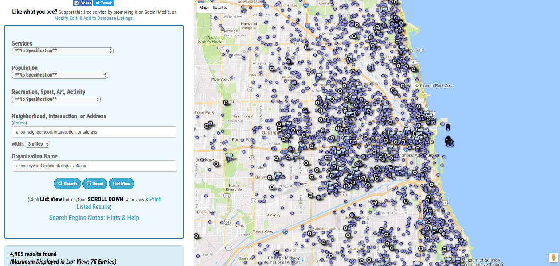This screenshot has height=266, width=560.
Task: Click the Street View pegman icon
Action: tap(553, 258)
